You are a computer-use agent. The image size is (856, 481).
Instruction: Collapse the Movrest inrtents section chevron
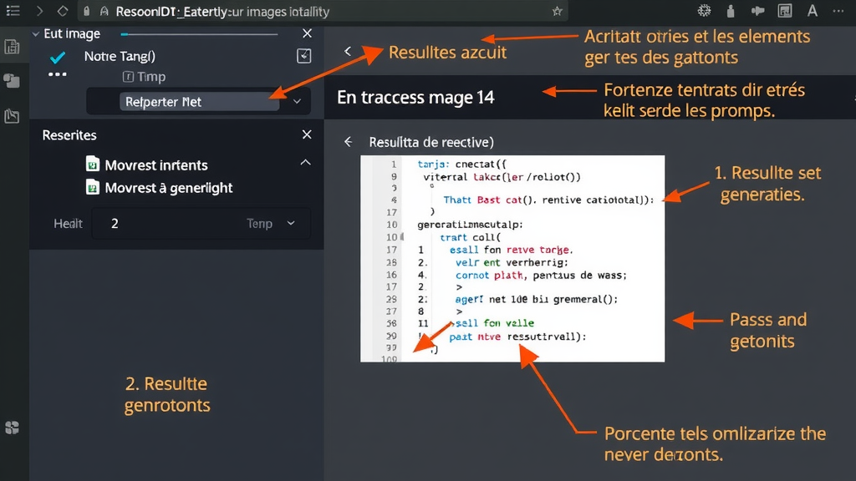tap(305, 163)
